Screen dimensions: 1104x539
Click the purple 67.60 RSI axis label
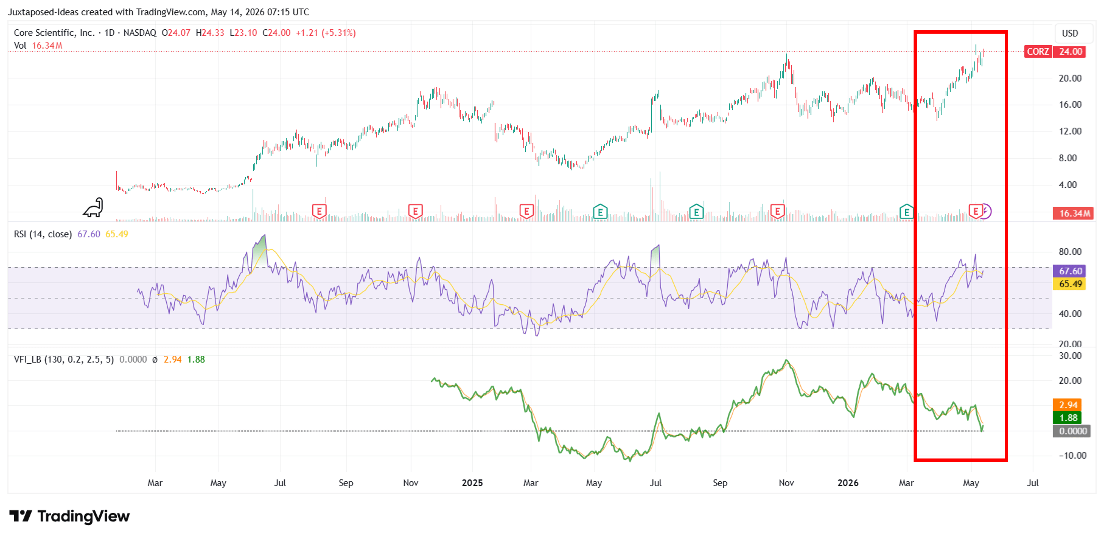(x=1070, y=271)
